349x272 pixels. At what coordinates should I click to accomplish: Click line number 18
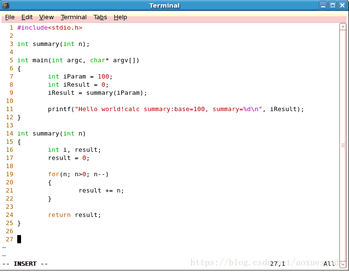coord(10,166)
